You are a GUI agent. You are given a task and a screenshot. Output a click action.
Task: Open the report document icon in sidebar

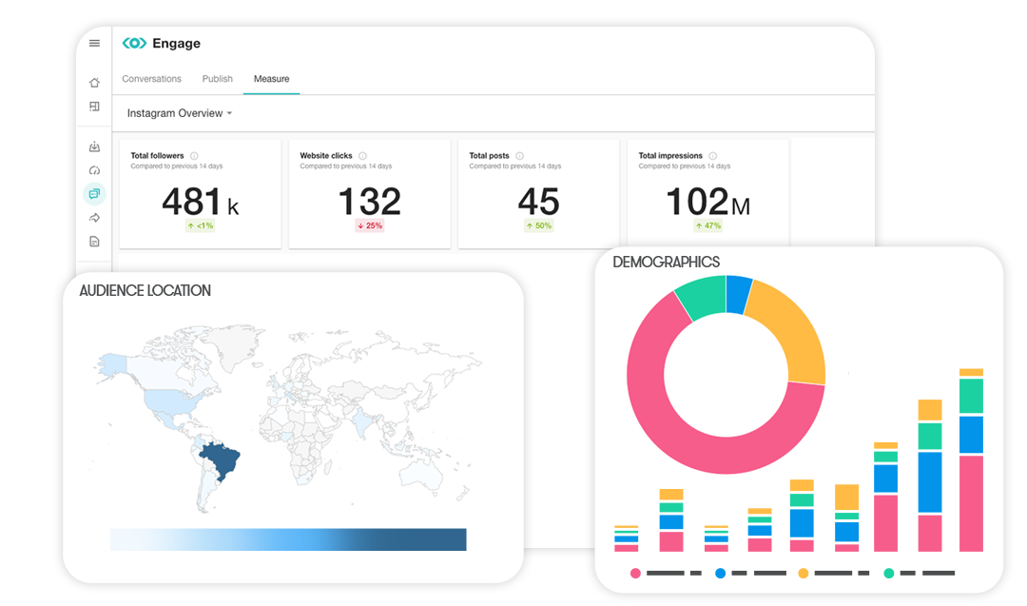[94, 241]
